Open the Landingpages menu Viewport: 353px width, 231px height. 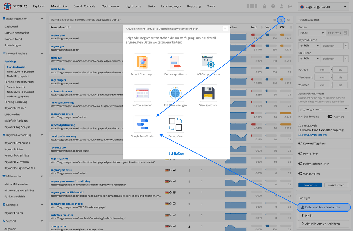click(x=171, y=6)
